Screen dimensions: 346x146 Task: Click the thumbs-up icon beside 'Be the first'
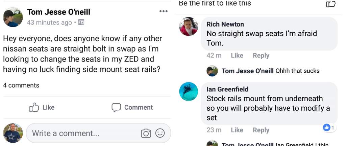pyautogui.click(x=330, y=4)
